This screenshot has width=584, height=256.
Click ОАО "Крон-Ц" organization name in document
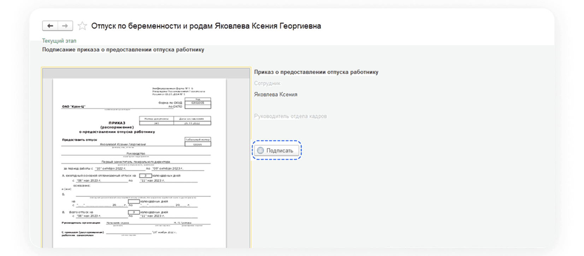pos(73,106)
